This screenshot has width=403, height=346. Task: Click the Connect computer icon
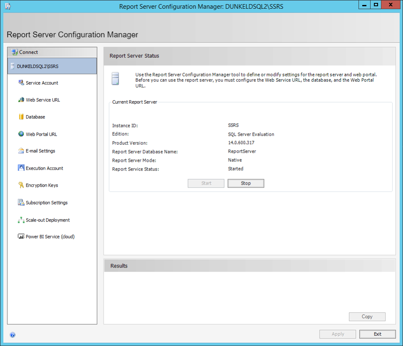pos(15,52)
